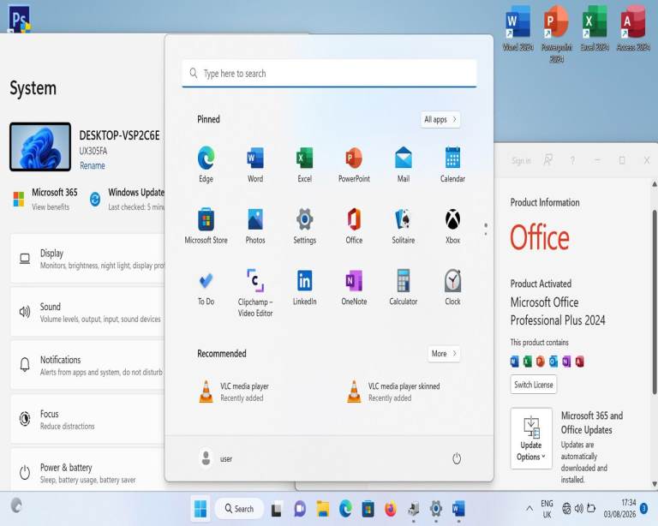Click the power button in Start menu
Image resolution: width=658 pixels, height=526 pixels.
457,458
